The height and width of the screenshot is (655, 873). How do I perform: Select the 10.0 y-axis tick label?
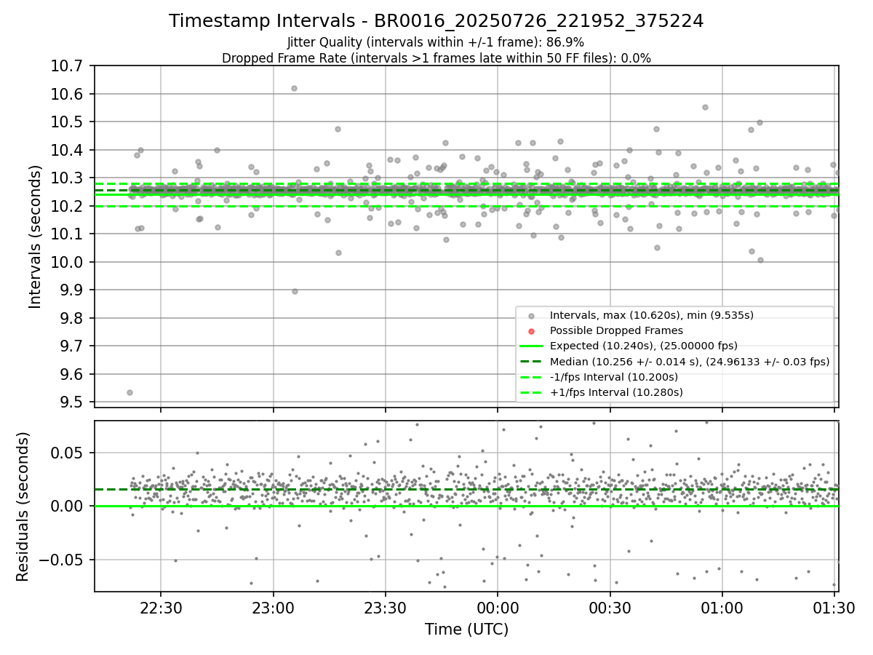[x=68, y=262]
